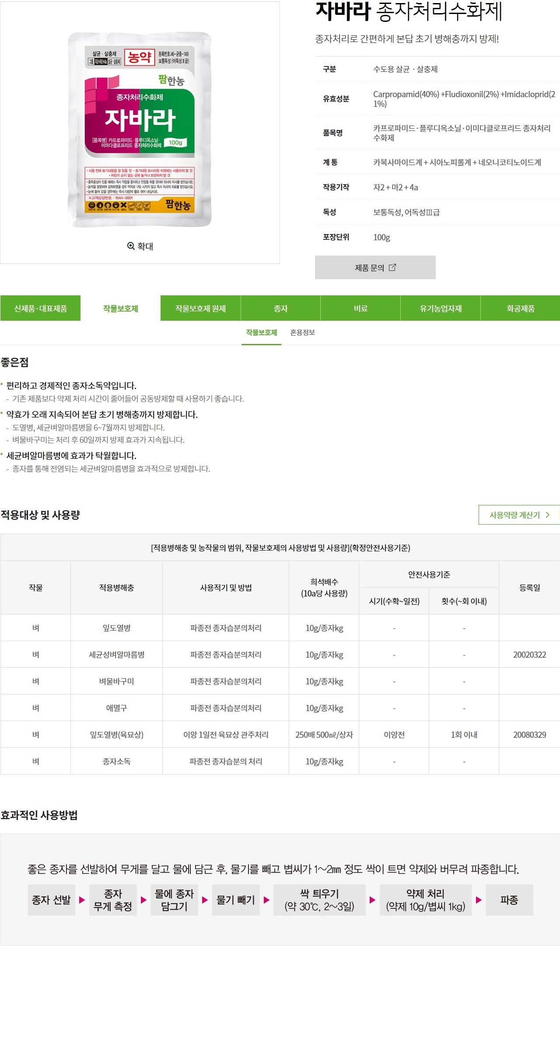Screen dimensions: 560x1048
Task: Open the 사용약량 계산기 calculator
Action: tap(519, 515)
